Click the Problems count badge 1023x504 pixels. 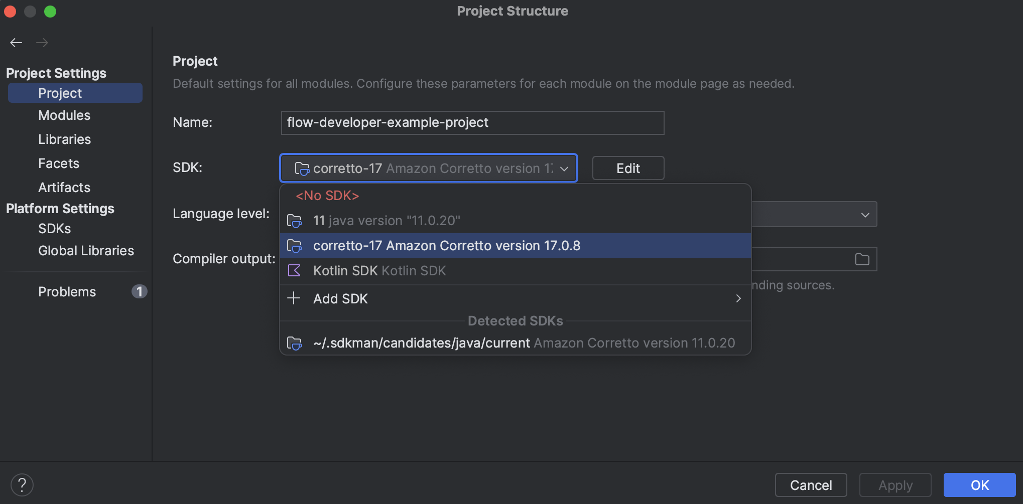(x=140, y=291)
